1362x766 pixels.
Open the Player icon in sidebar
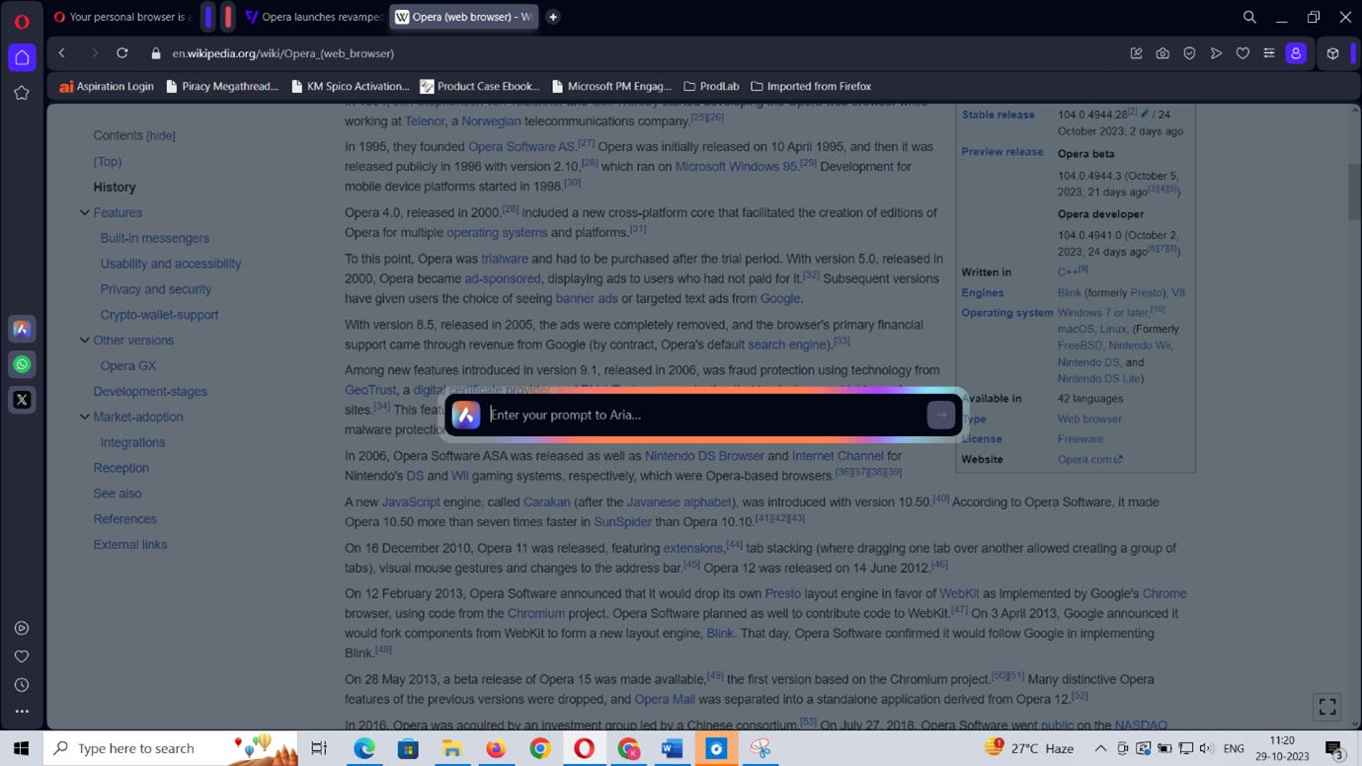point(22,628)
